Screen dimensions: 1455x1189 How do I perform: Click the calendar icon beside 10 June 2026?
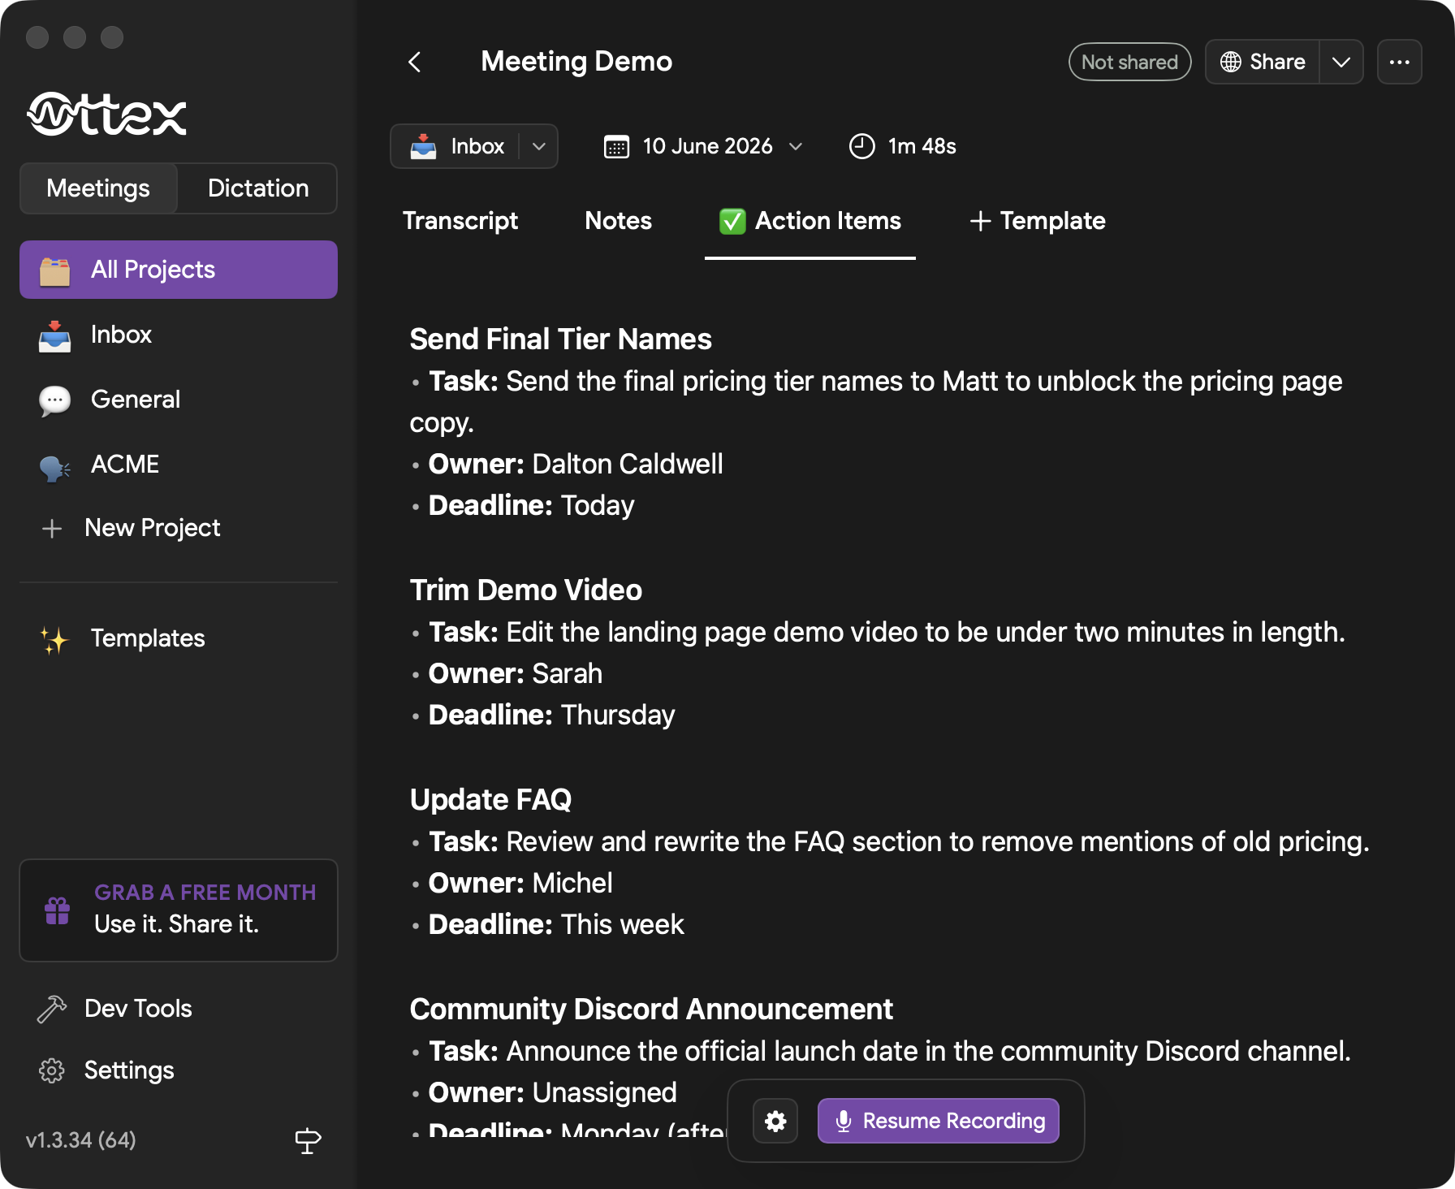pyautogui.click(x=616, y=147)
